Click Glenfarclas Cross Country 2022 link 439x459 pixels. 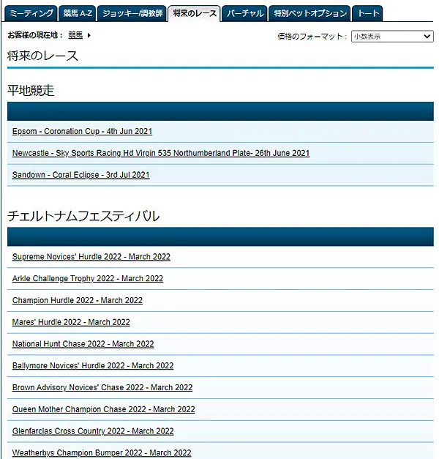point(93,431)
